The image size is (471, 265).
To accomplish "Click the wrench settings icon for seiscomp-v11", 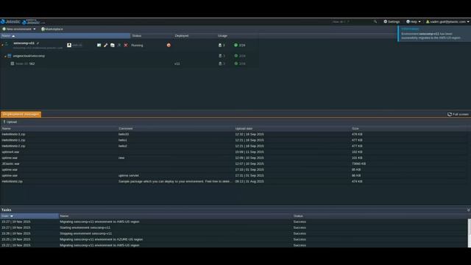I will coord(106,45).
